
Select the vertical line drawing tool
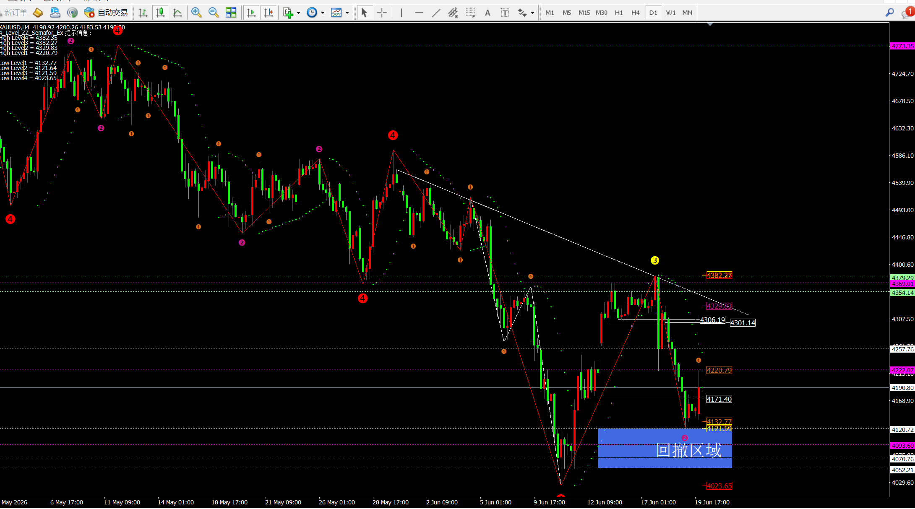pyautogui.click(x=401, y=13)
